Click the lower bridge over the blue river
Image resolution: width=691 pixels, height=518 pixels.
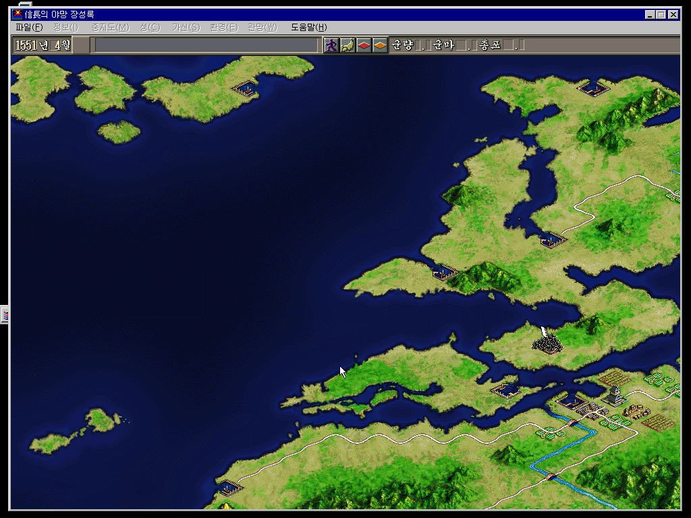coord(551,476)
